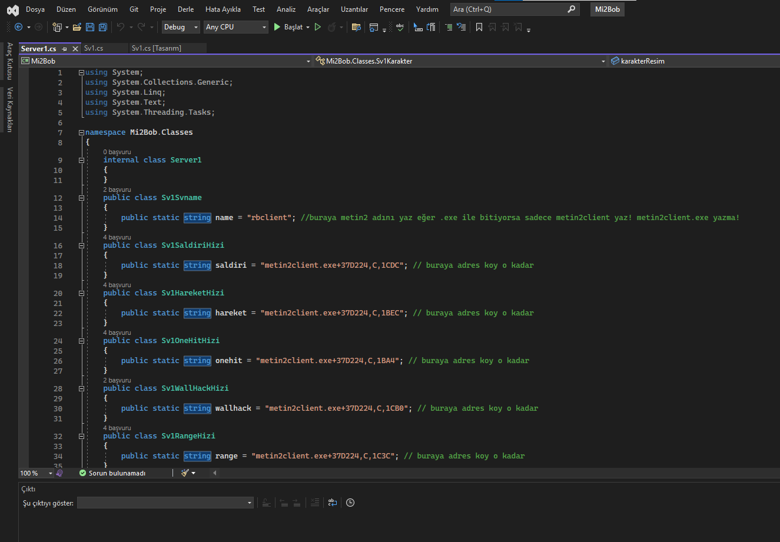The width and height of the screenshot is (780, 542).
Task: Click the Open File folder icon
Action: click(77, 27)
